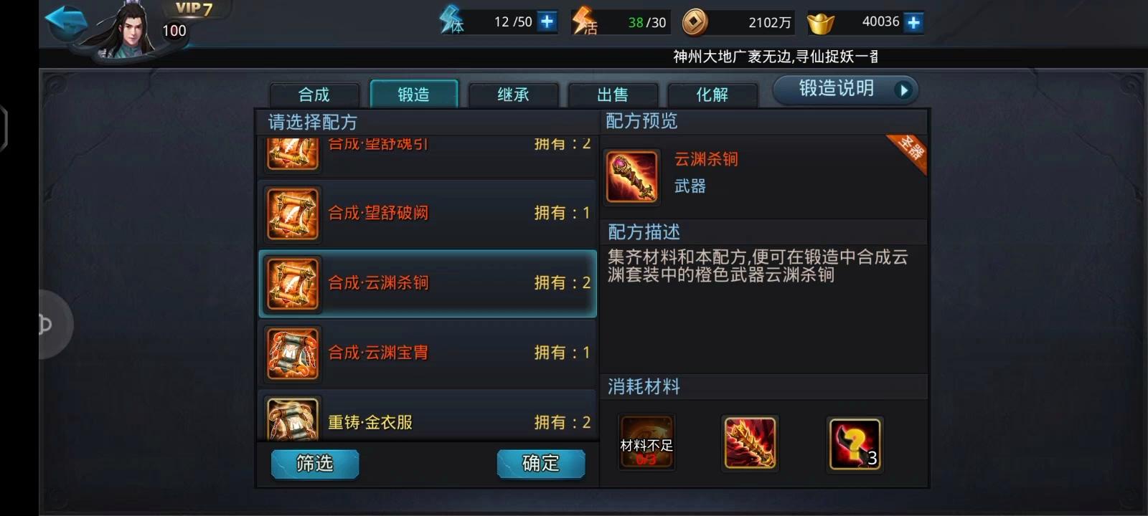Viewport: 1148px width, 516px height.
Task: Tap the question-mark material with count 3
Action: (x=855, y=444)
